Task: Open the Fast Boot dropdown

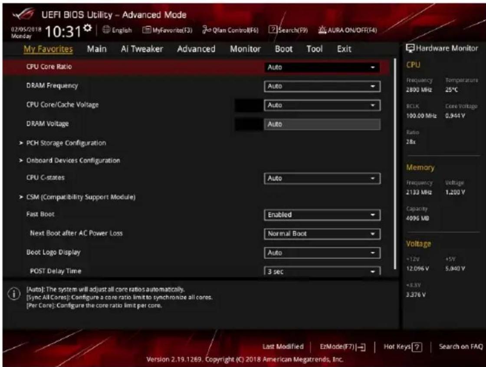Action: click(x=322, y=215)
